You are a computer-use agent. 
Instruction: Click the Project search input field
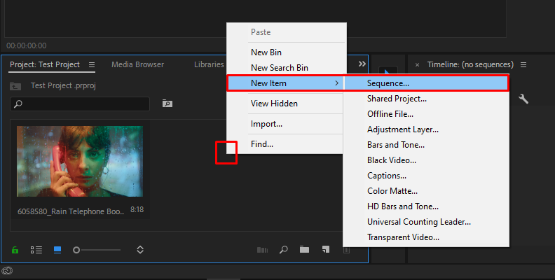click(80, 104)
